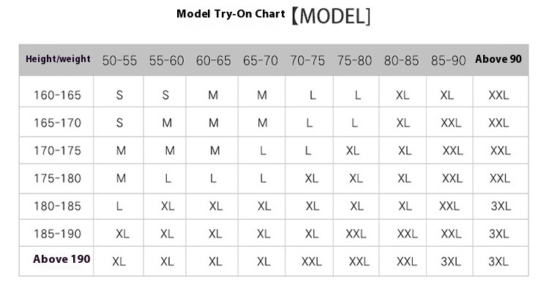
Task: Select the 160-165 height row label
Action: point(58,95)
